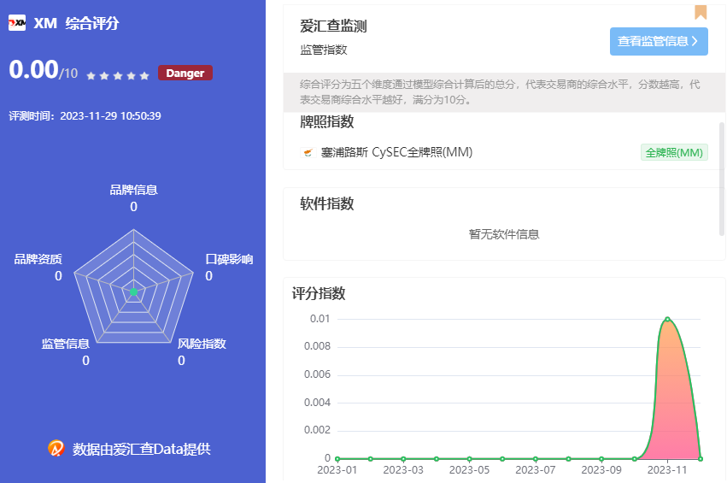Click the 监管信息 radar label
Image resolution: width=727 pixels, height=483 pixels.
(x=66, y=344)
